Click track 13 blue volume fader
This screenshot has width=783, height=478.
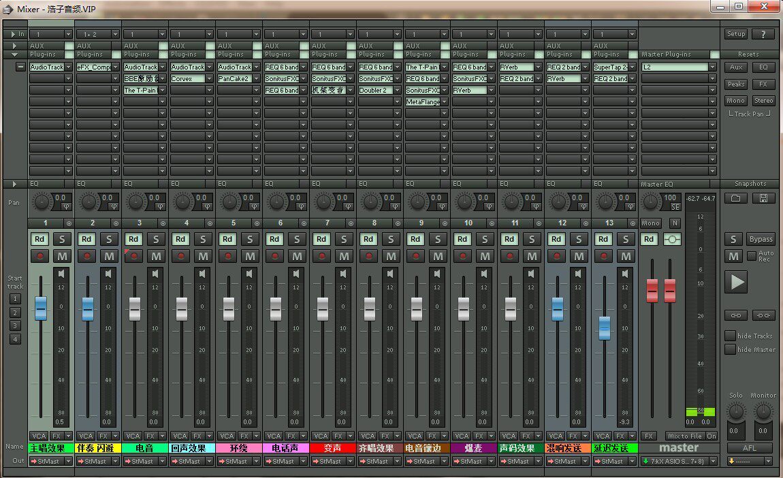[604, 328]
